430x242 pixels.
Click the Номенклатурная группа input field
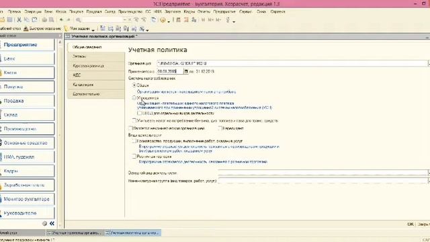(322, 181)
